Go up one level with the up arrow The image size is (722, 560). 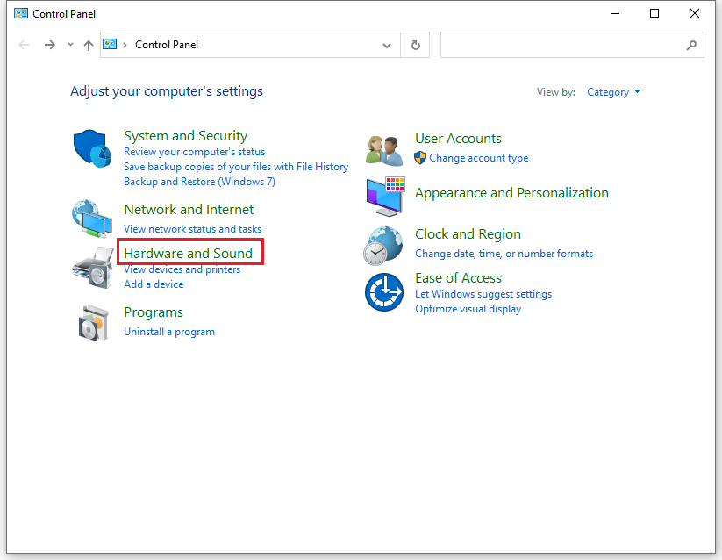point(88,44)
